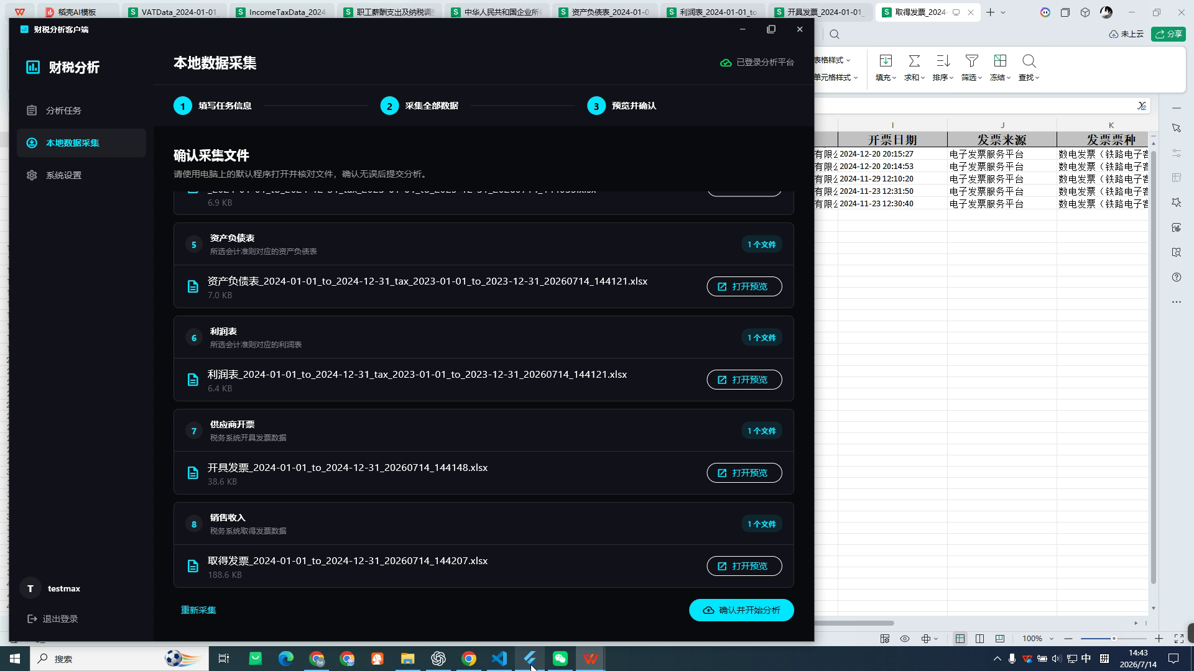Click 求和 sigma icon in WPS

(914, 61)
